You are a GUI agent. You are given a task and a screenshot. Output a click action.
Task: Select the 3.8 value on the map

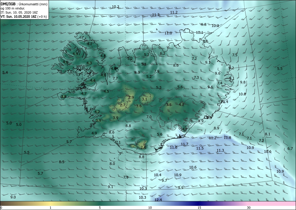(x=64, y=96)
